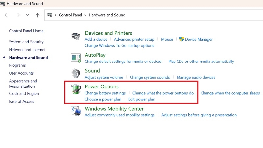This screenshot has height=148, width=263.
Task: Open Device Manager link
Action: tap(199, 39)
